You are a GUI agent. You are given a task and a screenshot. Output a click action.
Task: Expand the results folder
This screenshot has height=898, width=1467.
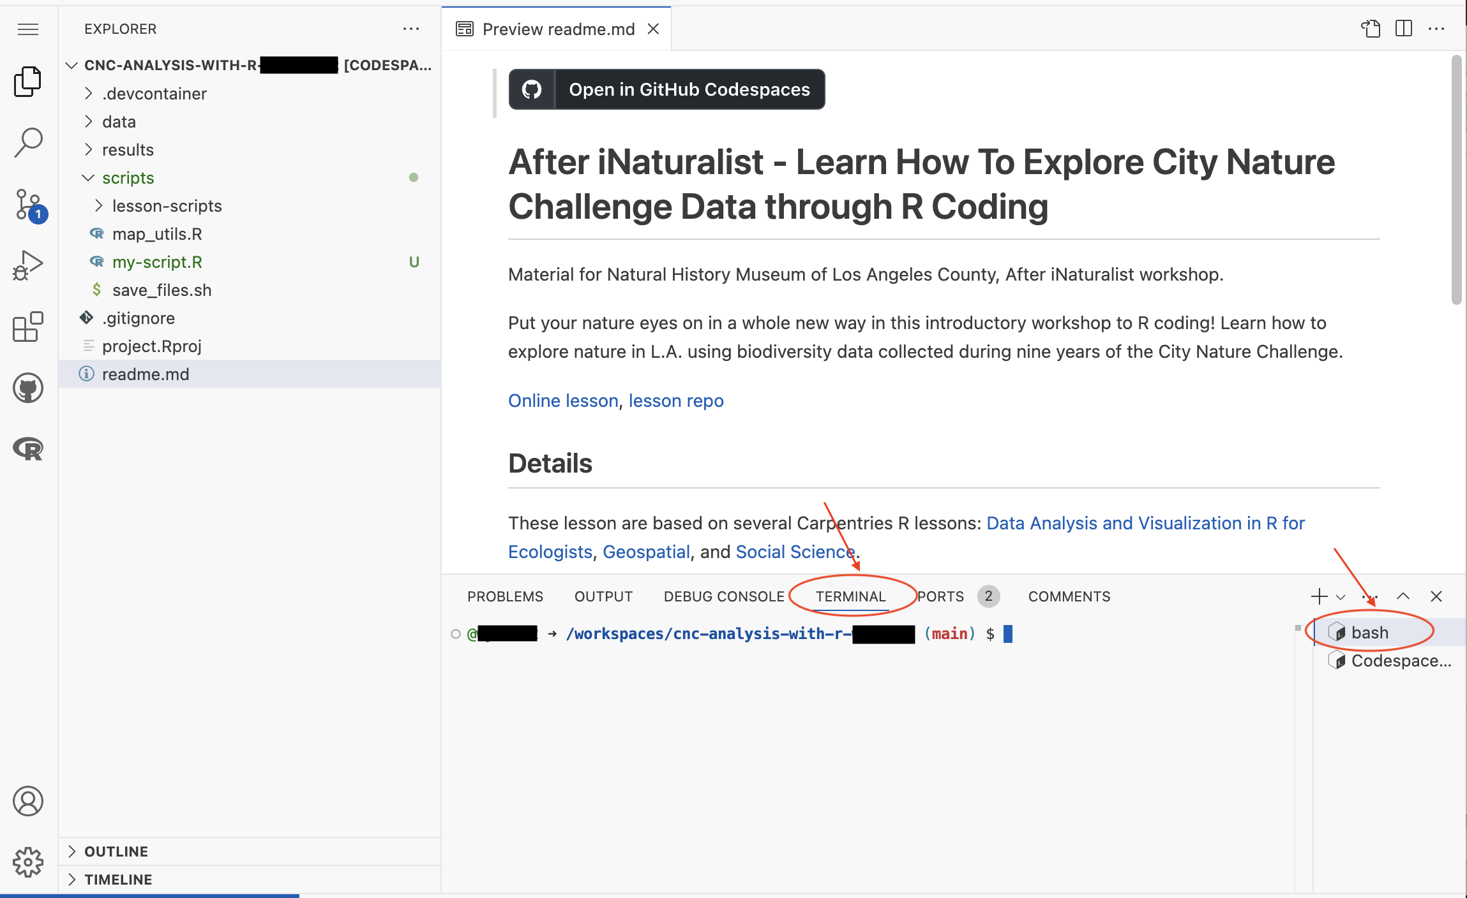point(89,150)
